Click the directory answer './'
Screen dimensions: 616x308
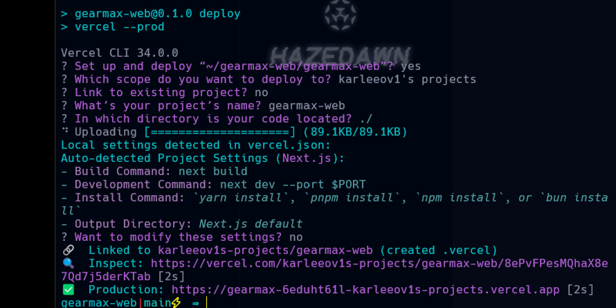point(366,119)
